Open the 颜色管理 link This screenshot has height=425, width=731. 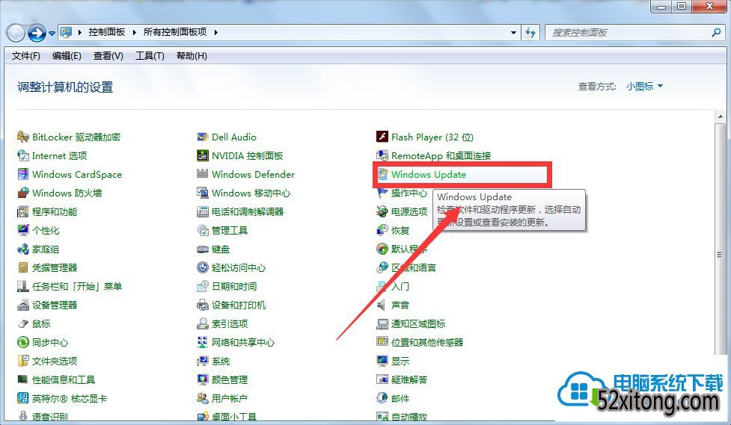230,380
